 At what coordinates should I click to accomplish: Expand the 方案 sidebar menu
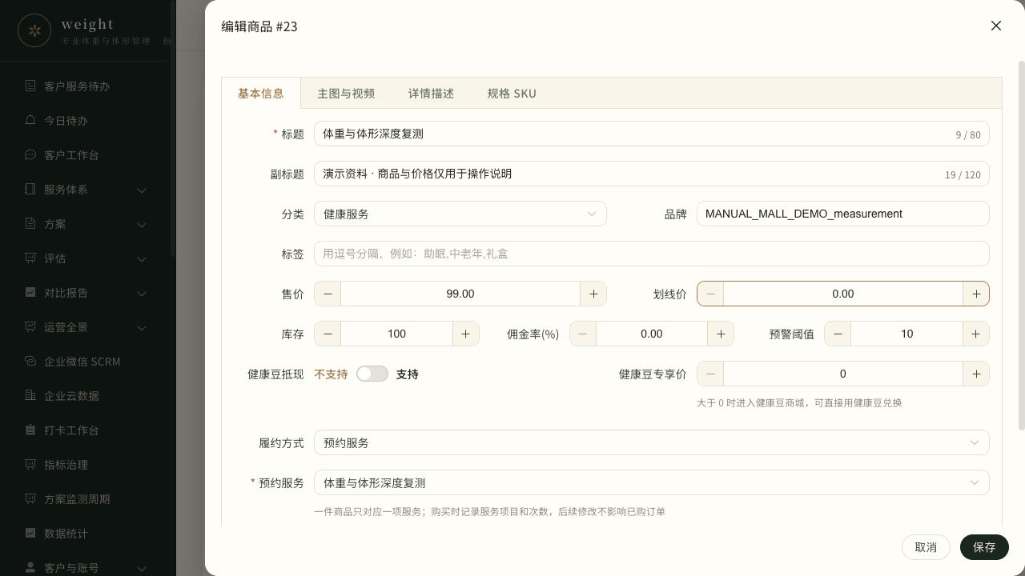point(142,224)
